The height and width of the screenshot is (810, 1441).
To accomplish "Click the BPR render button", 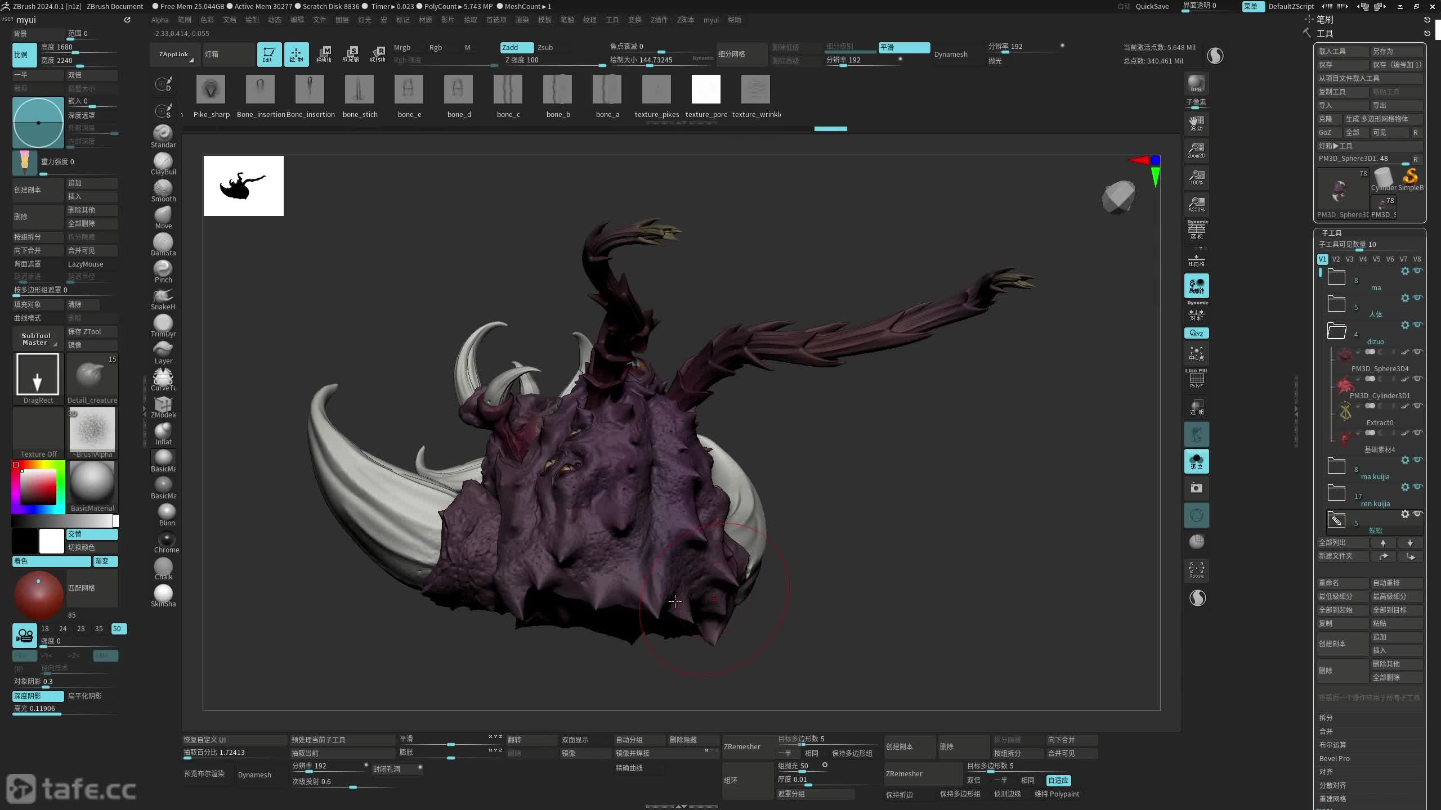I will [x=1196, y=83].
